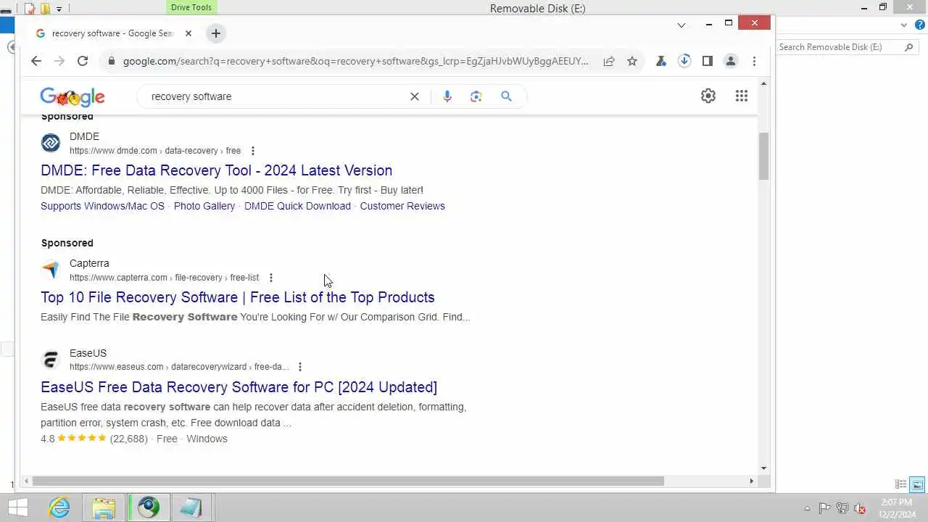Open the Google apps grid
The width and height of the screenshot is (928, 522).
741,96
